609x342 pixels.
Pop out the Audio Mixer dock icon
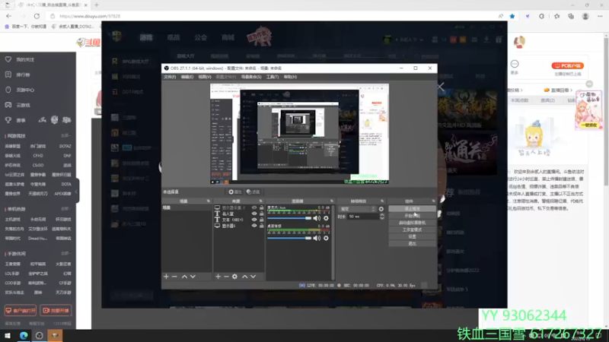click(332, 201)
